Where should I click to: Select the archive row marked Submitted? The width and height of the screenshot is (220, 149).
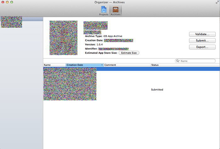click(157, 90)
